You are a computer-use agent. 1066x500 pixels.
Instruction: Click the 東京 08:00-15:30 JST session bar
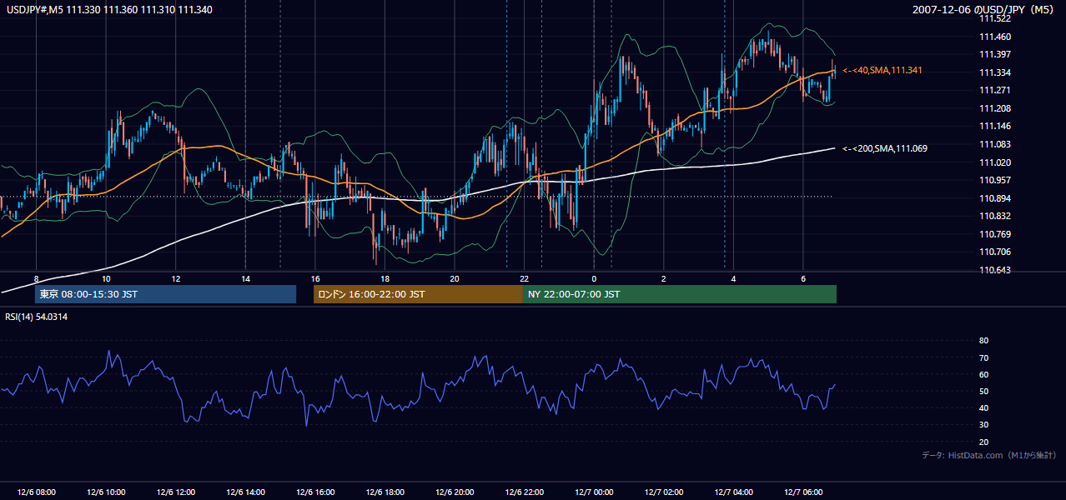166,294
